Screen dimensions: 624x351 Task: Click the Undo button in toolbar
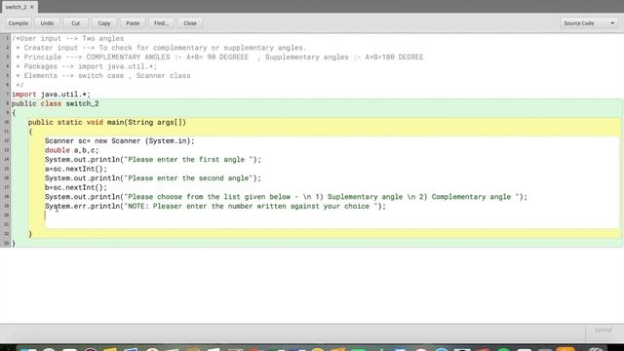click(47, 23)
